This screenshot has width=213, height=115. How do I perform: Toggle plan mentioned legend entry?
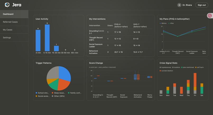(188, 67)
